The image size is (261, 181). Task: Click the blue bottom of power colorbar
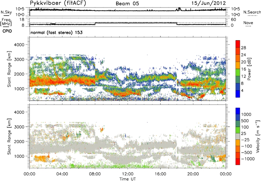238,94
